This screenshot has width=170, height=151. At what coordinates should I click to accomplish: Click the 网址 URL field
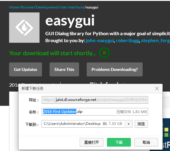tap(95, 100)
